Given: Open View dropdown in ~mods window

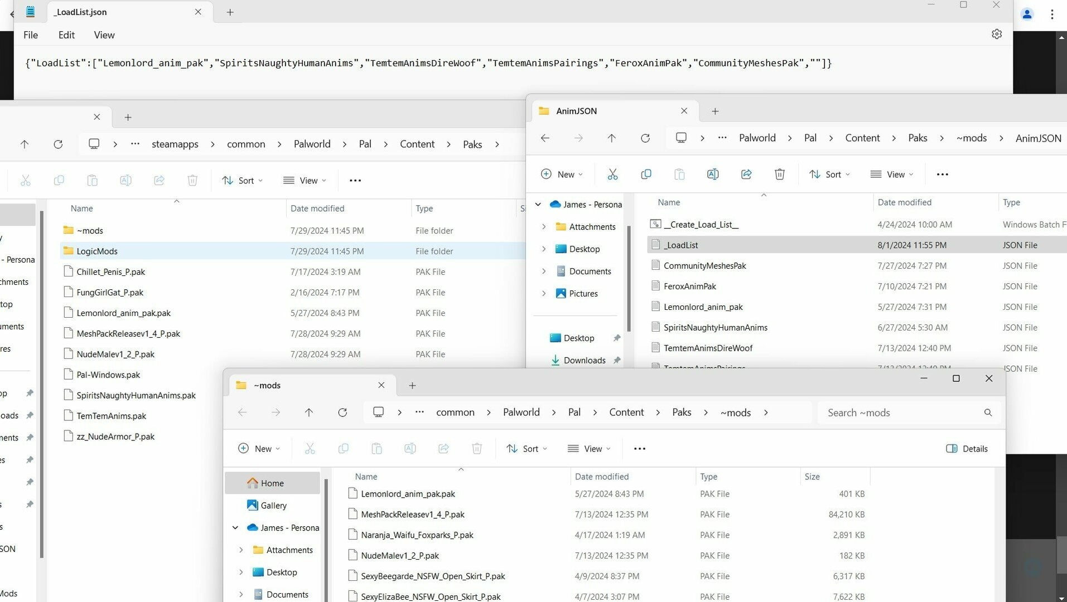Looking at the screenshot, I should point(589,449).
